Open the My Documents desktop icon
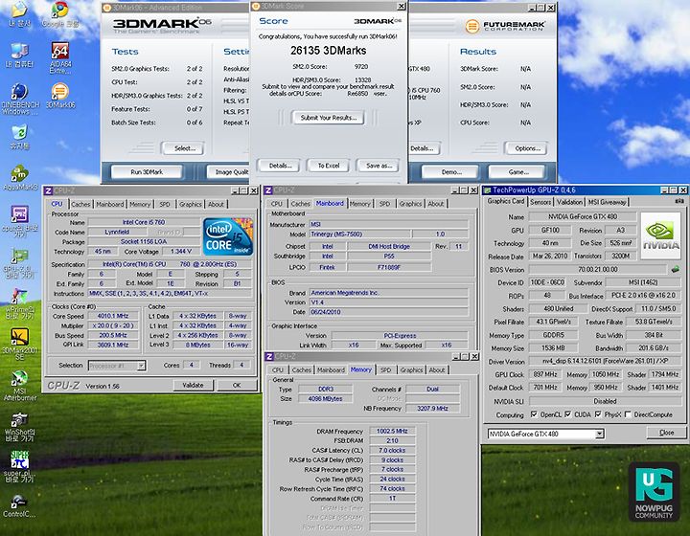The height and width of the screenshot is (536, 690). pos(19,14)
